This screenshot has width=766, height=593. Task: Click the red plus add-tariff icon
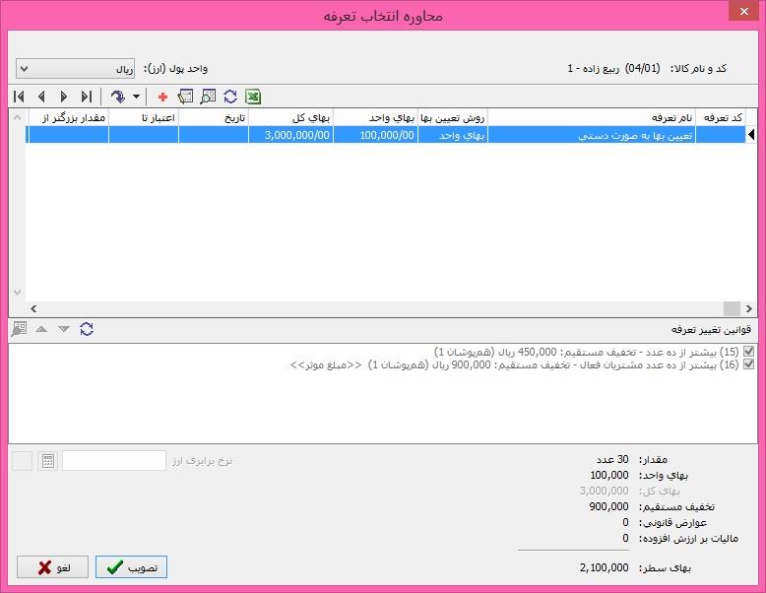pos(162,97)
